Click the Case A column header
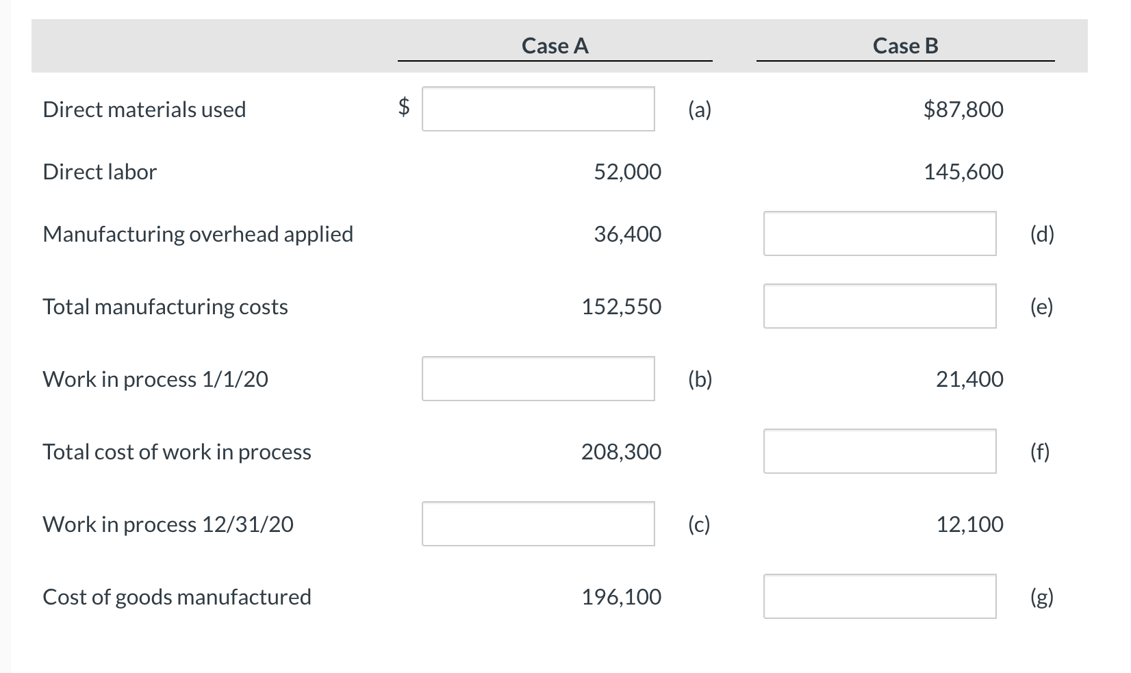 pyautogui.click(x=554, y=45)
